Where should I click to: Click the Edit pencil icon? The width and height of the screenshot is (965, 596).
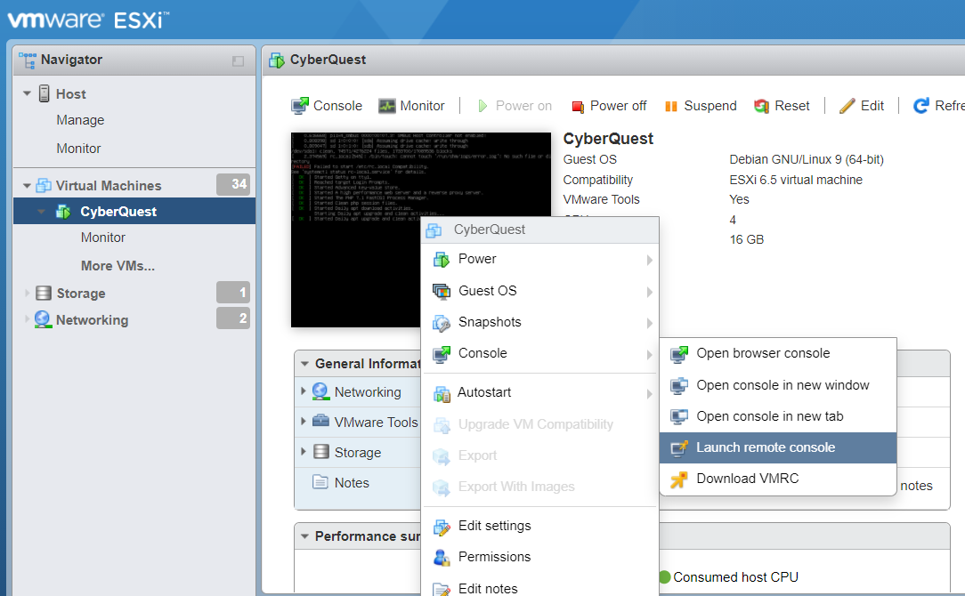click(x=847, y=106)
